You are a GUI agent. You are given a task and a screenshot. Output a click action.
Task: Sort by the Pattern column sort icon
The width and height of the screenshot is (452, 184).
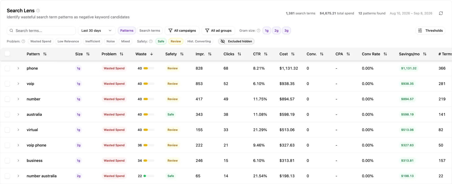45,54
